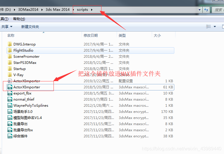Click the 综合插件 encrypted script icon
Image resolution: width=224 pixels, height=154 pixels.
10,136
